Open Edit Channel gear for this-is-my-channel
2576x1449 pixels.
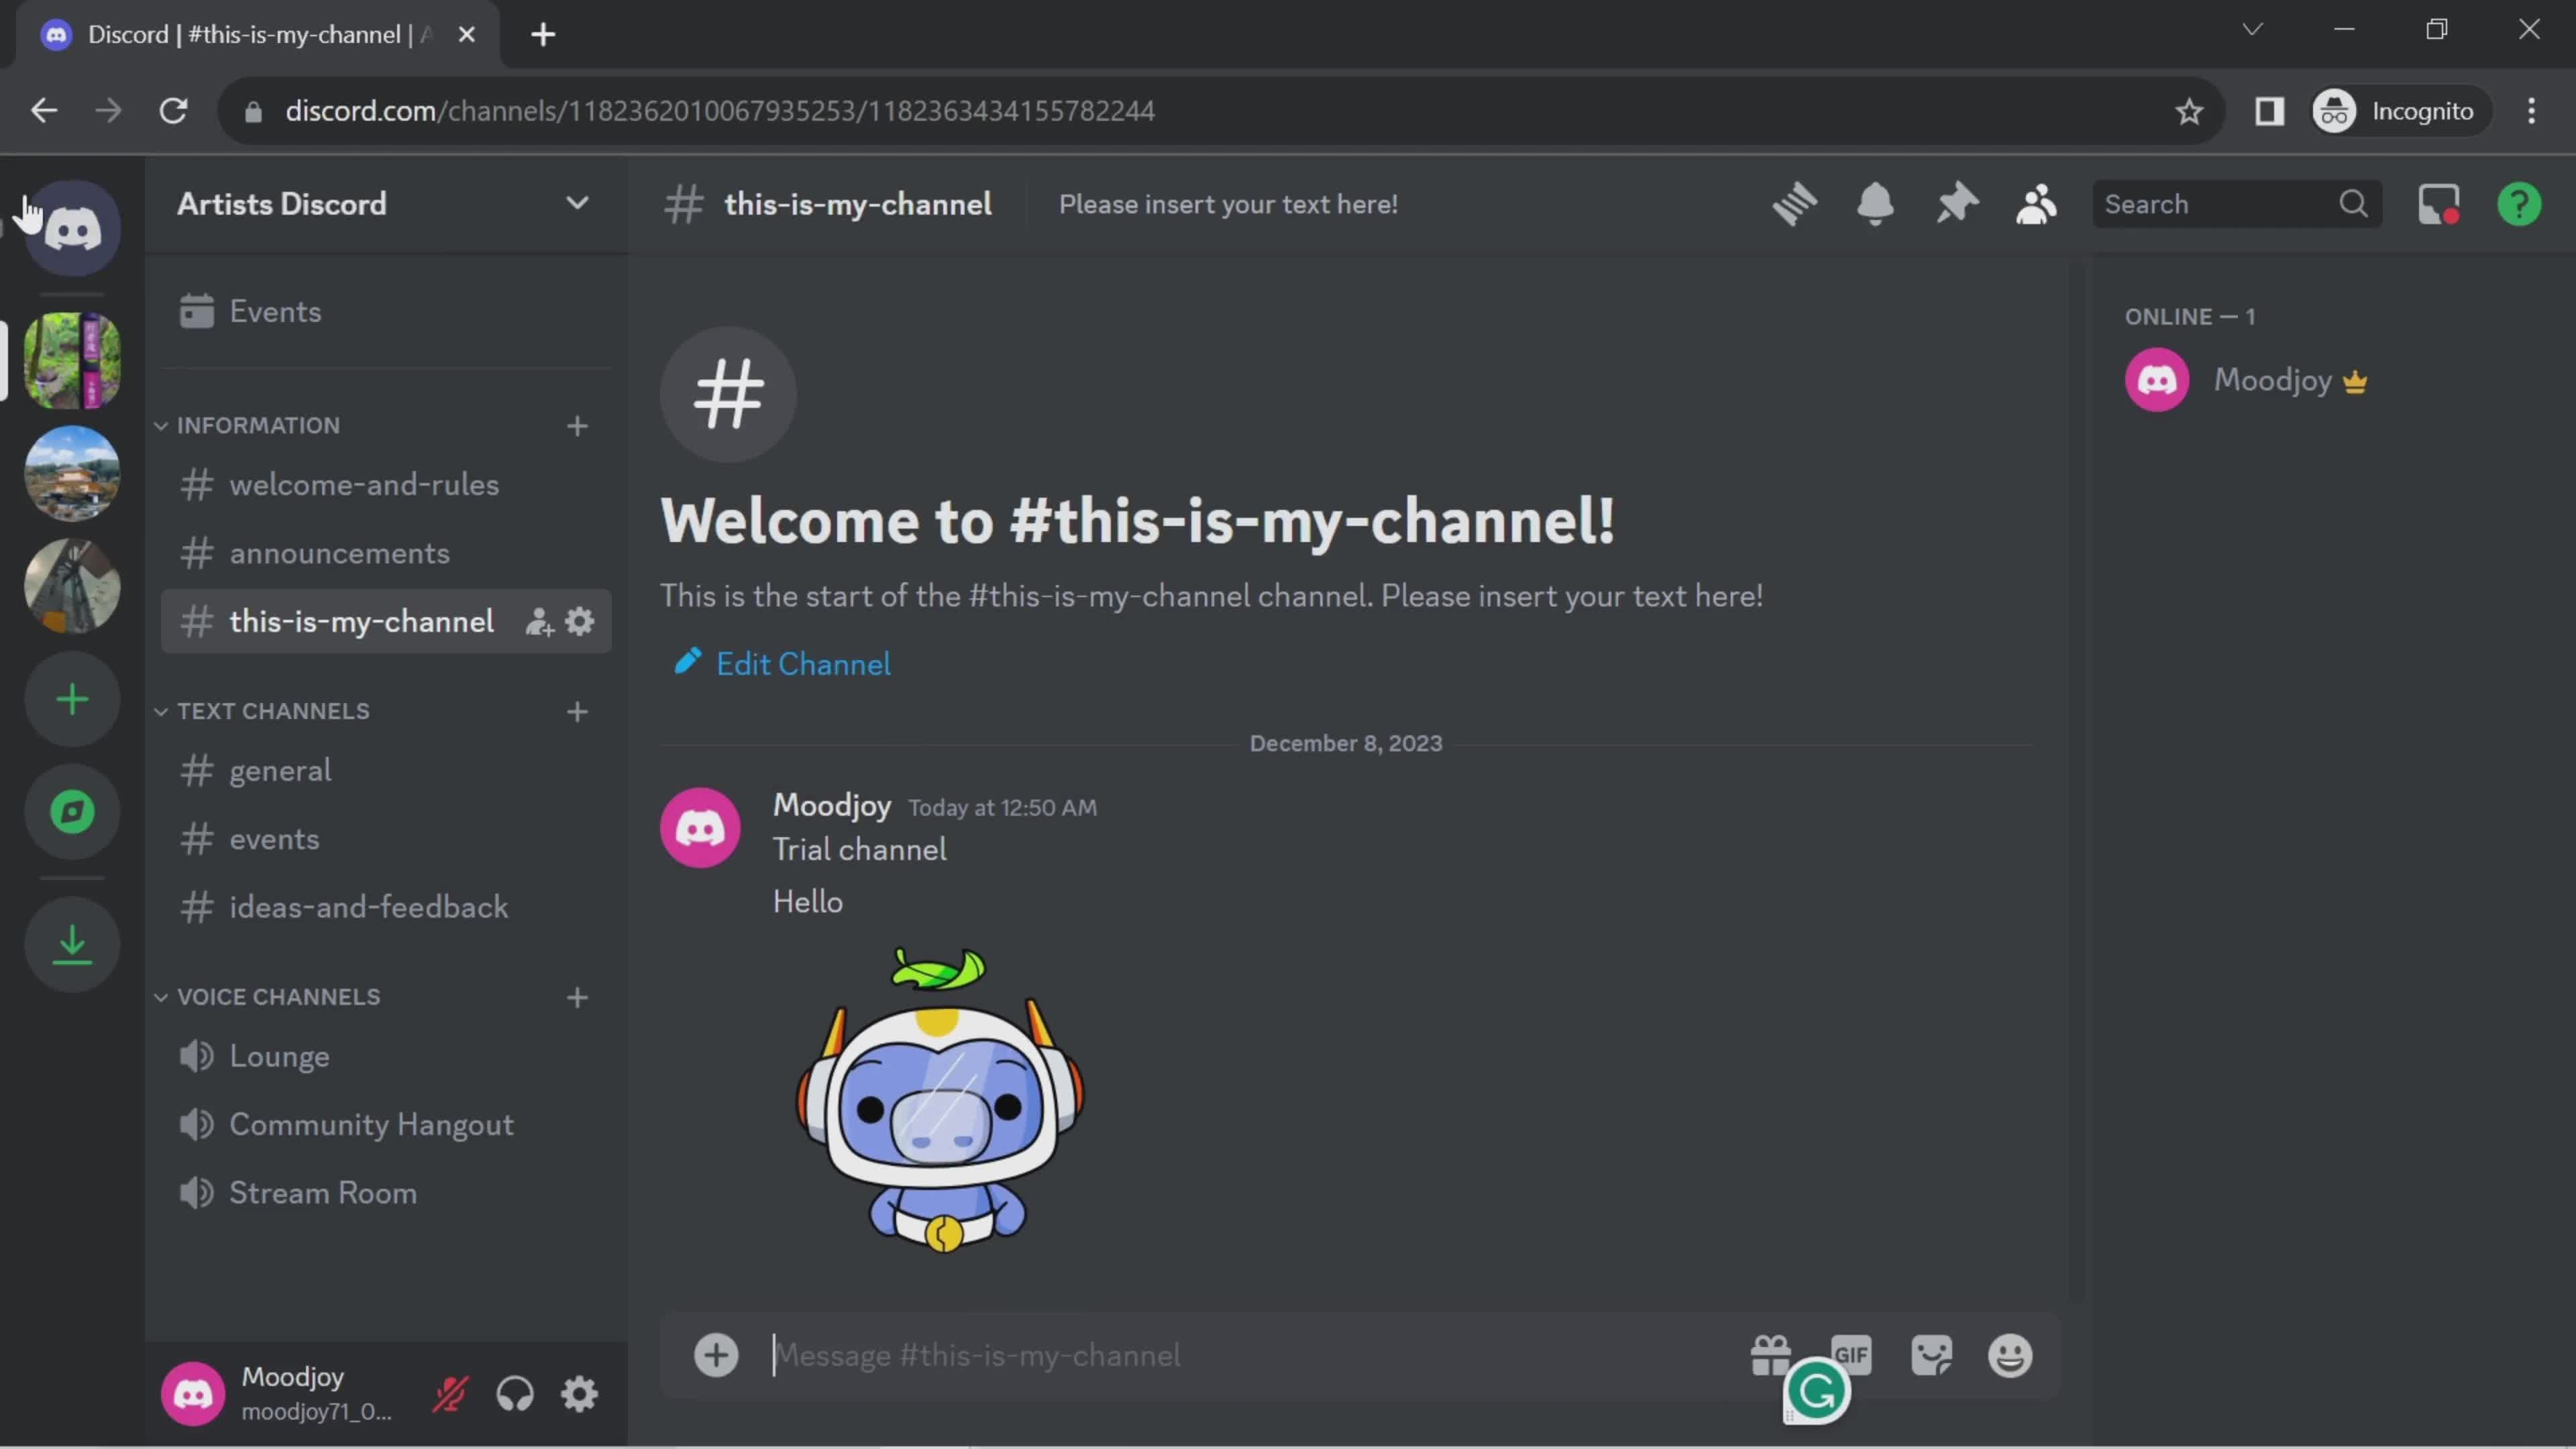580,622
